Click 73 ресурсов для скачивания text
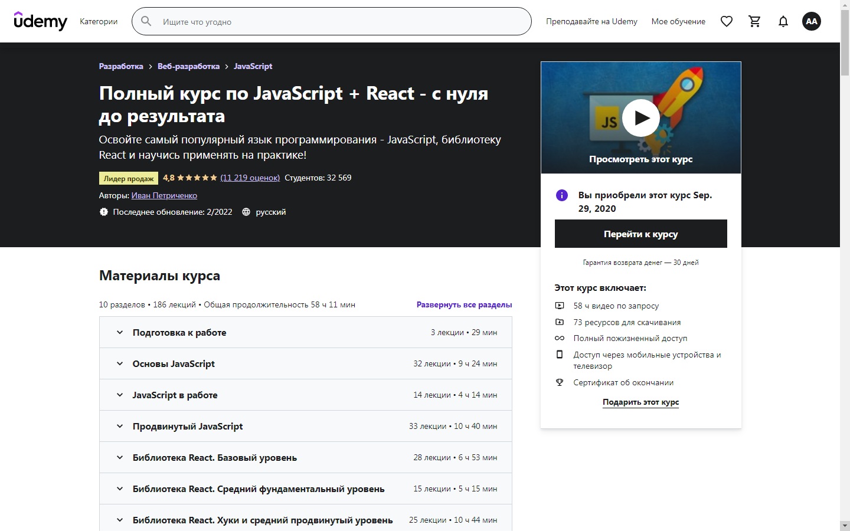The width and height of the screenshot is (850, 531). tap(627, 322)
